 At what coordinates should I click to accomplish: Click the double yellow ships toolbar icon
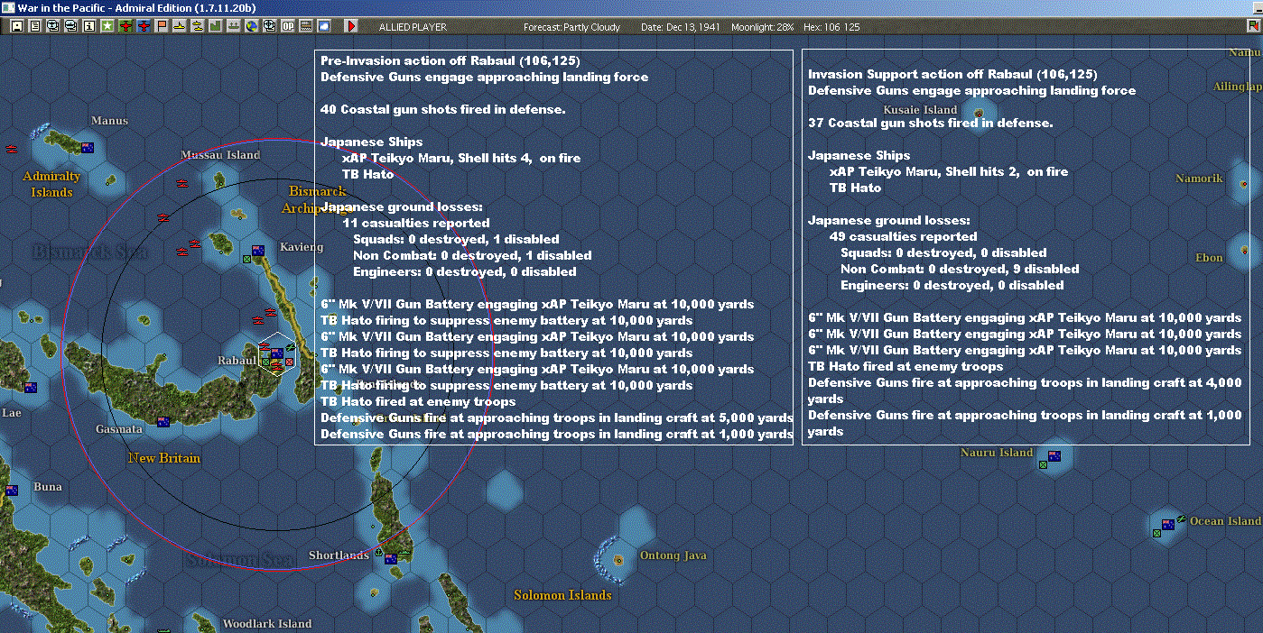[198, 26]
